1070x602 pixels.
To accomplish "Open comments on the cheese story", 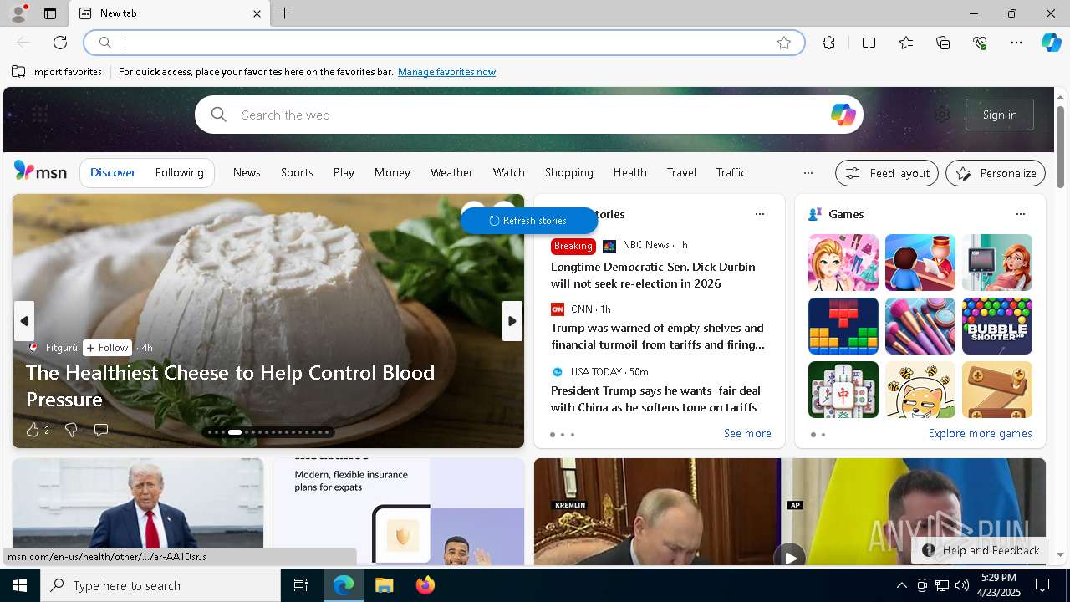I will pyautogui.click(x=101, y=430).
